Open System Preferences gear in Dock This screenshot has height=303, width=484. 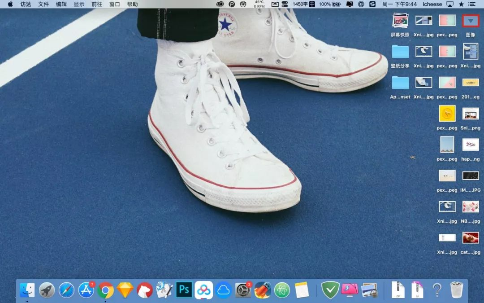click(x=243, y=290)
